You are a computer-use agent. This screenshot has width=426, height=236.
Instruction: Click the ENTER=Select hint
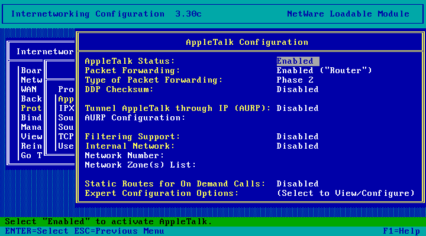[37, 231]
